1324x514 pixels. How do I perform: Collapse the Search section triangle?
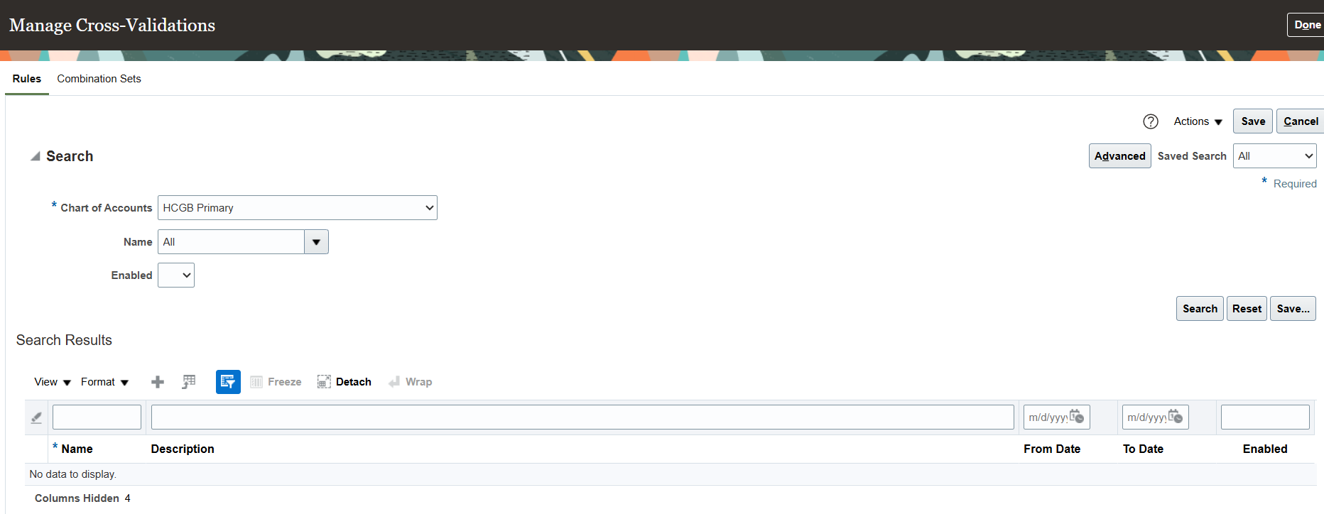(x=35, y=156)
